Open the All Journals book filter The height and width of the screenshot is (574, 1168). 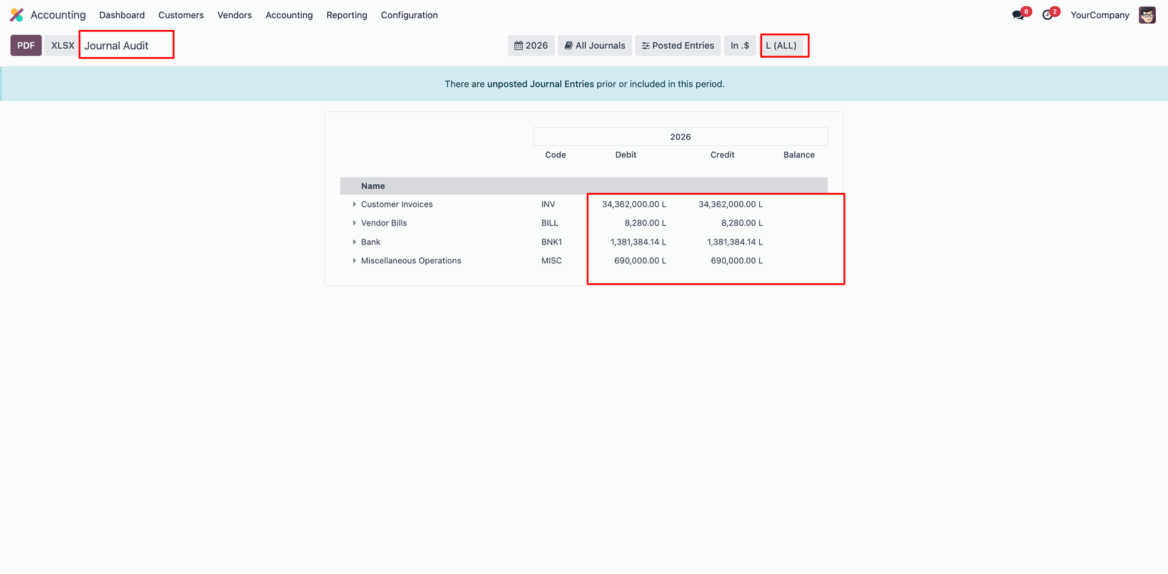coord(594,46)
